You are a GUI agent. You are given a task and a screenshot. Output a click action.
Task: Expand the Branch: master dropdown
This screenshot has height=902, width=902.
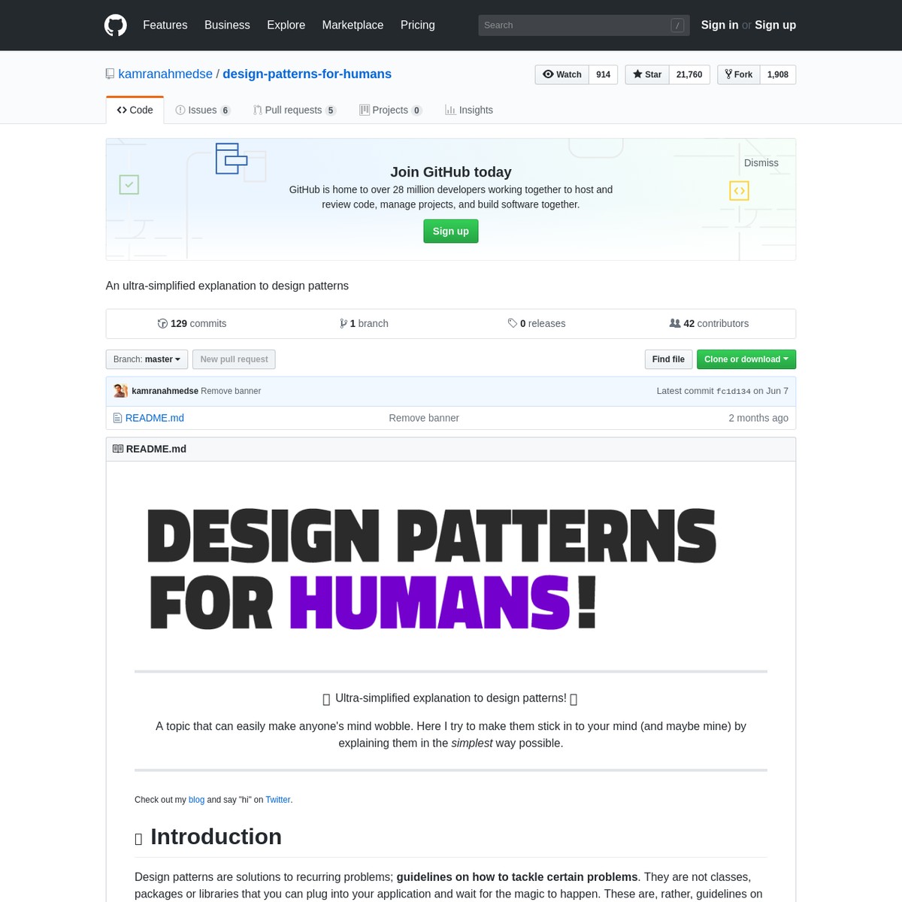coord(147,359)
